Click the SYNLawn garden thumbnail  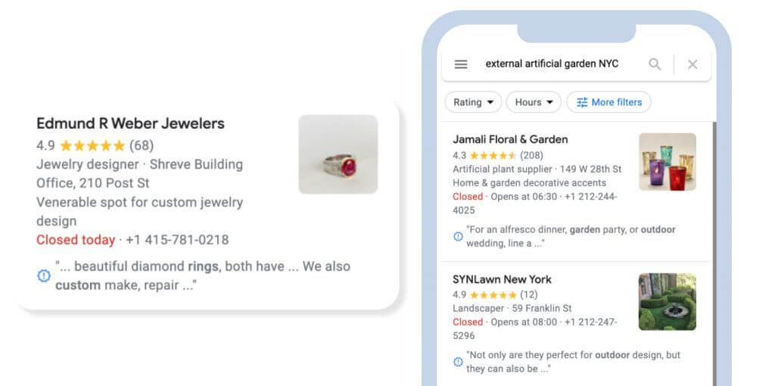pos(667,302)
